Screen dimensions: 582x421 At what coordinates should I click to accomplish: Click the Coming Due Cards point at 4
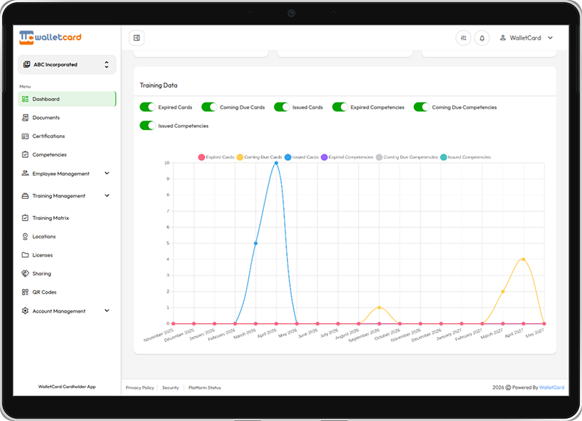tap(524, 259)
